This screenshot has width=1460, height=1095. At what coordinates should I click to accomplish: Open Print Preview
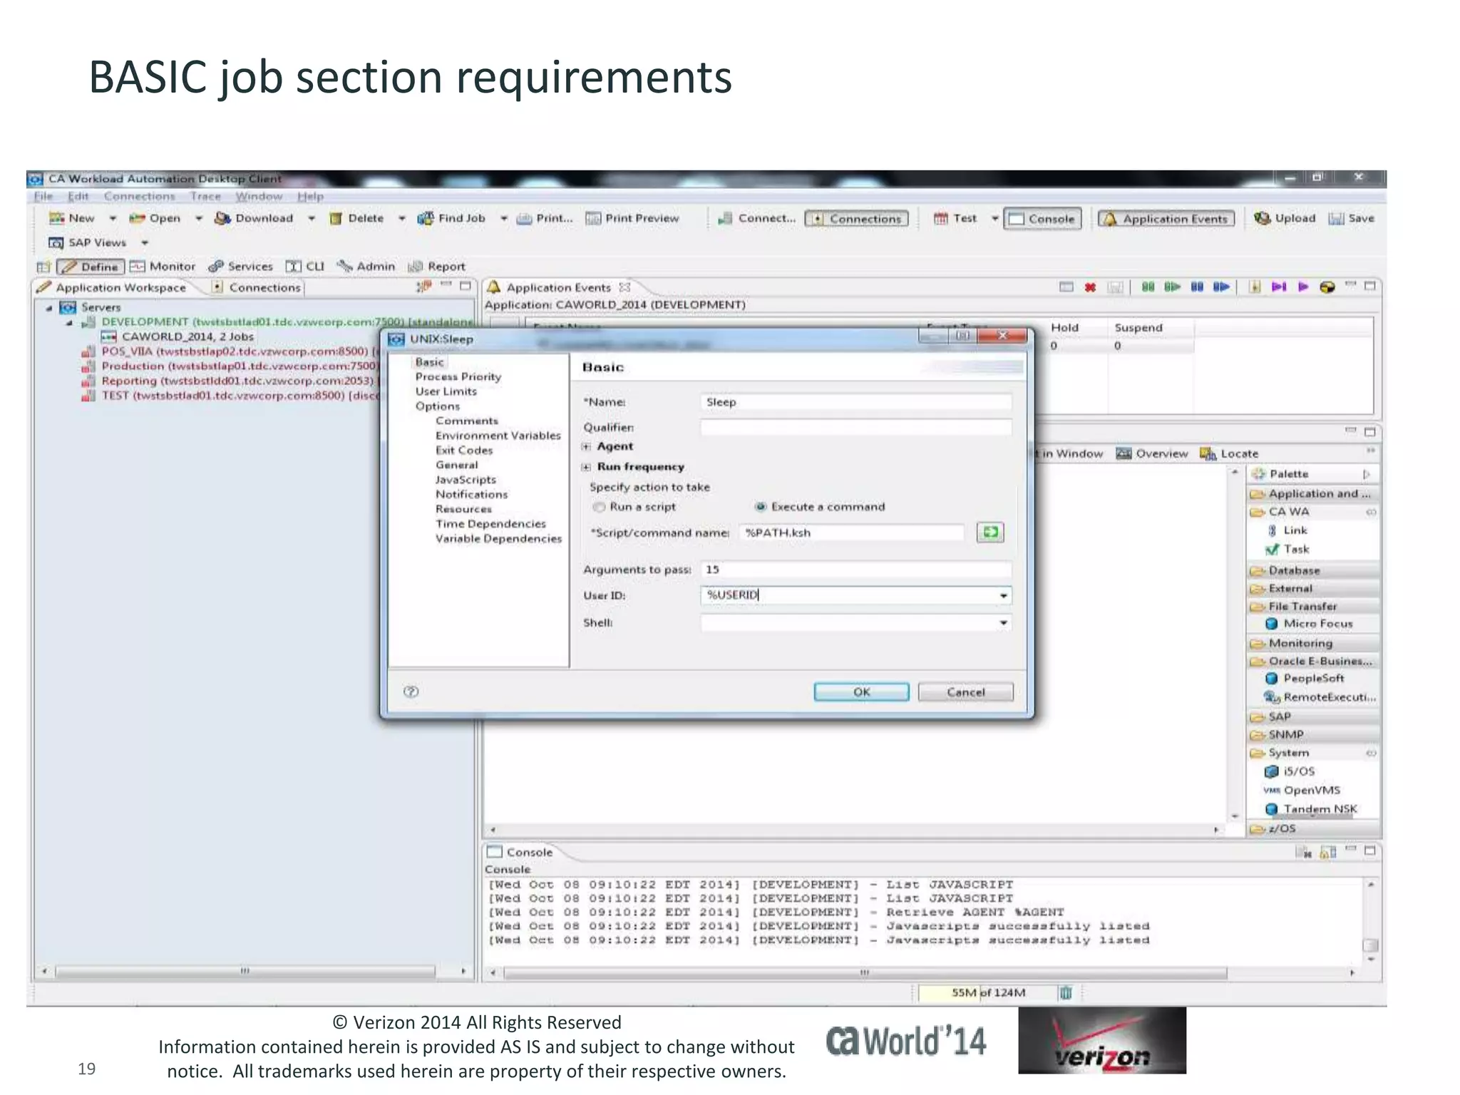tap(632, 218)
